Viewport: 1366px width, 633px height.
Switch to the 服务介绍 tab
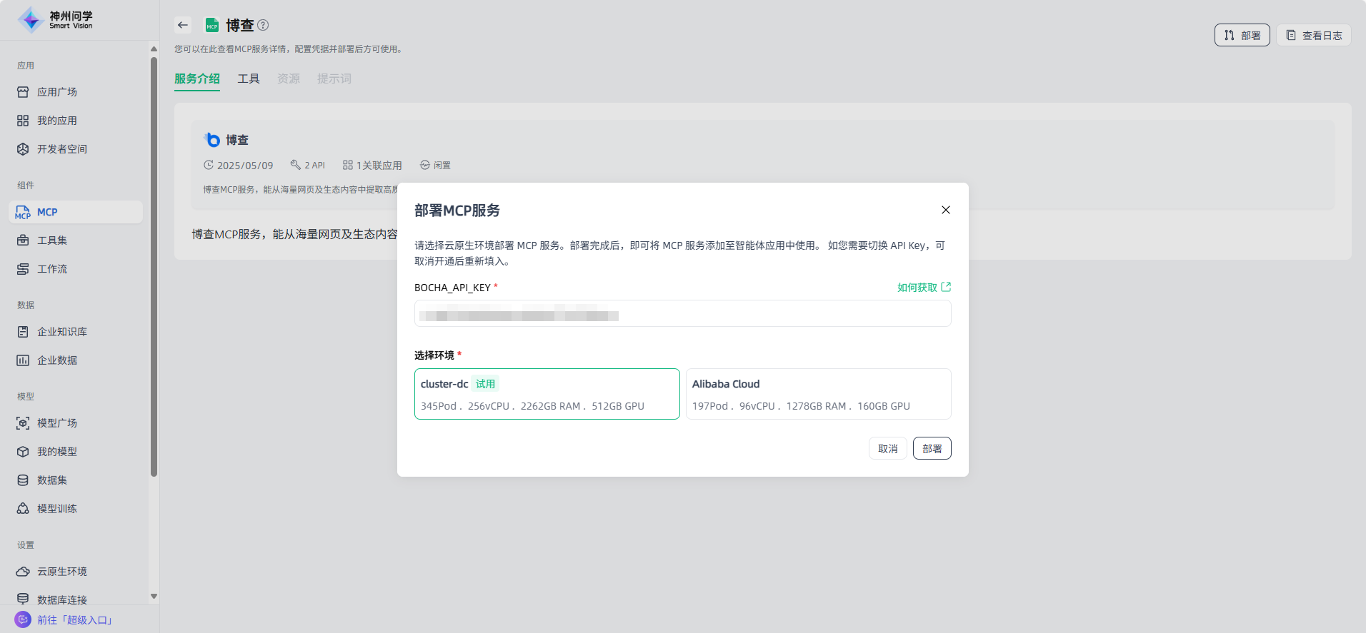point(197,79)
